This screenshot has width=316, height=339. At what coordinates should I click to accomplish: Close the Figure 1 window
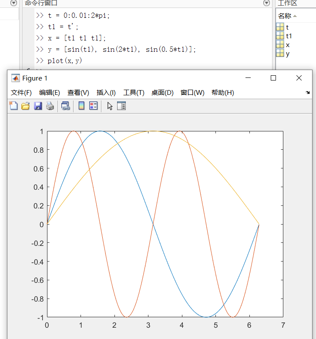299,78
